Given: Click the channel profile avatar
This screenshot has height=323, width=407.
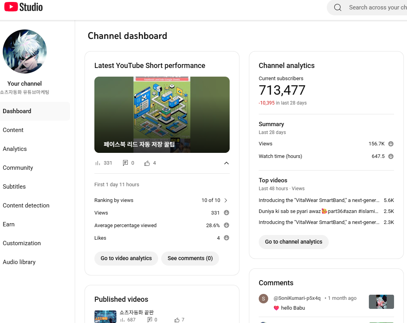Looking at the screenshot, I should coord(25,51).
